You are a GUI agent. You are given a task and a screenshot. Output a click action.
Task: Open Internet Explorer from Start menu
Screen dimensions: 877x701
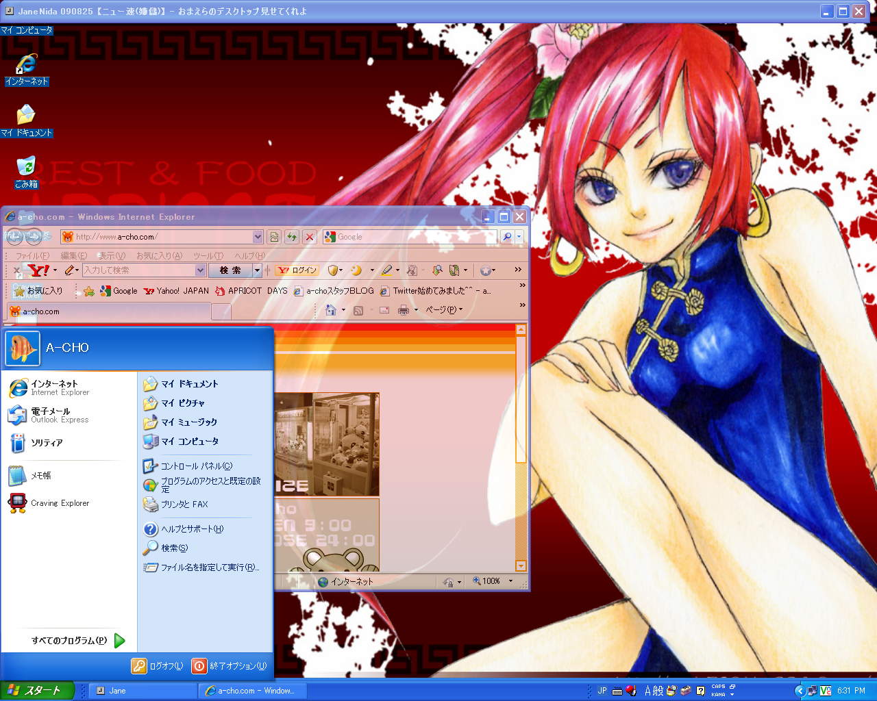pos(49,388)
